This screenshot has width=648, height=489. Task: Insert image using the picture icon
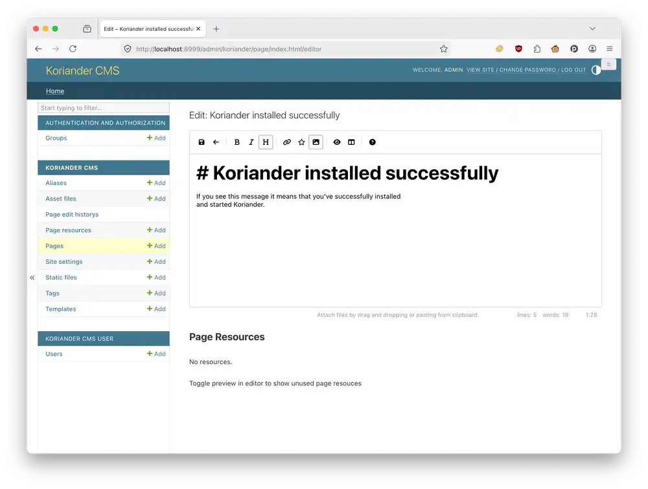pos(316,142)
